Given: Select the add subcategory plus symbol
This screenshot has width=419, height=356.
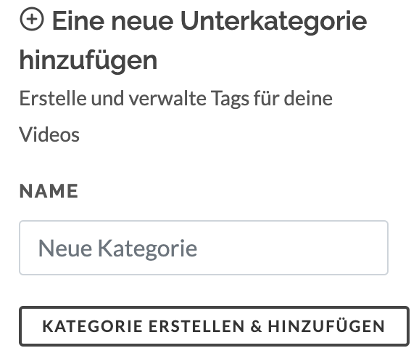Looking at the screenshot, I should [x=32, y=19].
